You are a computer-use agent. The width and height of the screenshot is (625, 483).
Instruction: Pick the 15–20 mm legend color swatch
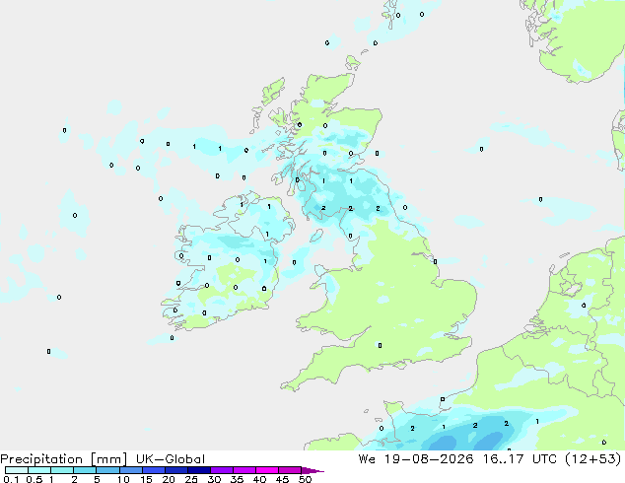point(154,470)
